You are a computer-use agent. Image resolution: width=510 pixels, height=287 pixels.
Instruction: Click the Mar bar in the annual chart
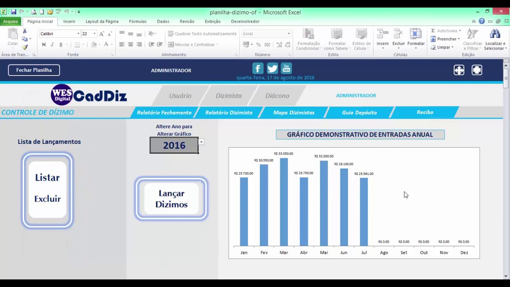pos(284,202)
